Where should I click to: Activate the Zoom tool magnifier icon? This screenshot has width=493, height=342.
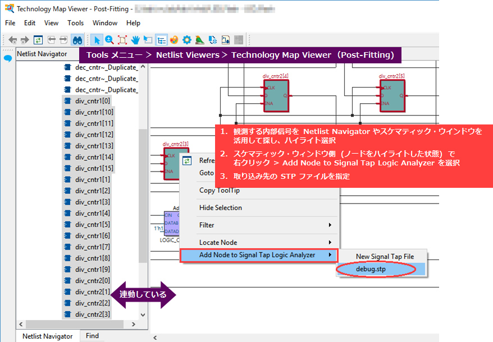point(109,40)
